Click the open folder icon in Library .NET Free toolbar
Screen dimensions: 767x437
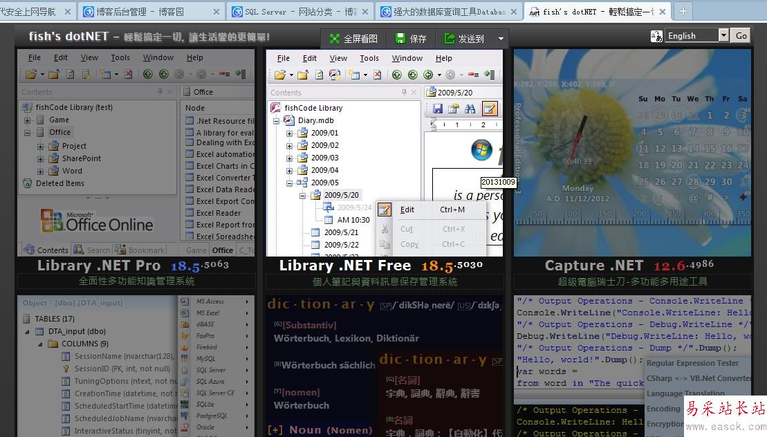(x=280, y=75)
